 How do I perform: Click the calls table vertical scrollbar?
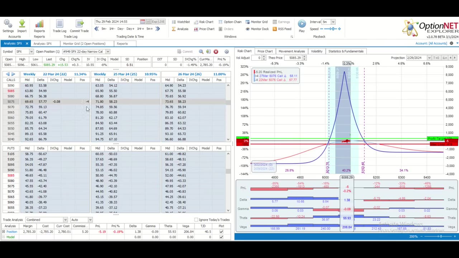tap(228, 112)
